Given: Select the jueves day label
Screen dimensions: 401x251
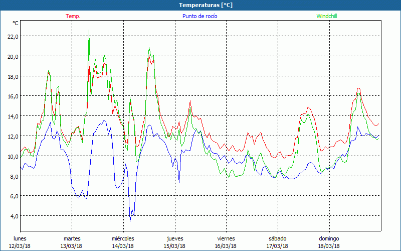Looking at the screenshot, I should (x=174, y=238).
